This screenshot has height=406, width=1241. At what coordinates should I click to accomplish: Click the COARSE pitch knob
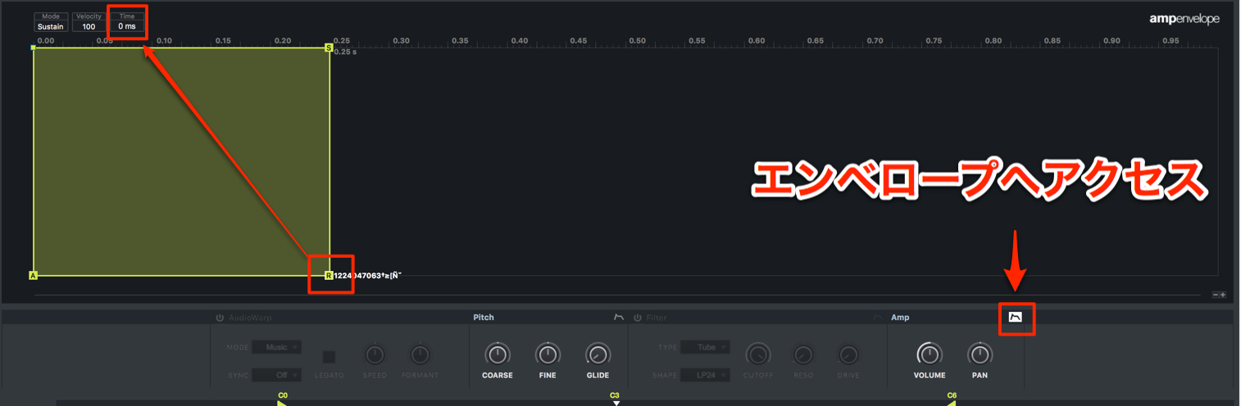click(x=497, y=354)
